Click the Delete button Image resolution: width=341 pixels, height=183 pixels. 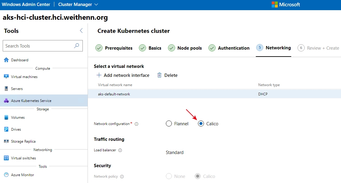(167, 75)
